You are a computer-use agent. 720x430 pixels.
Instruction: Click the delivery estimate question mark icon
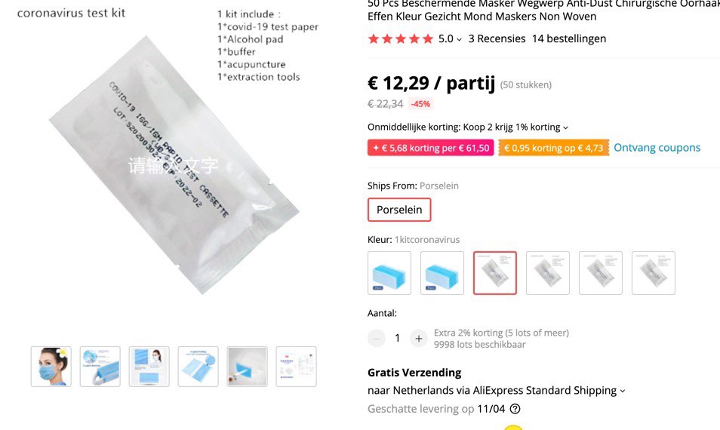tap(515, 408)
